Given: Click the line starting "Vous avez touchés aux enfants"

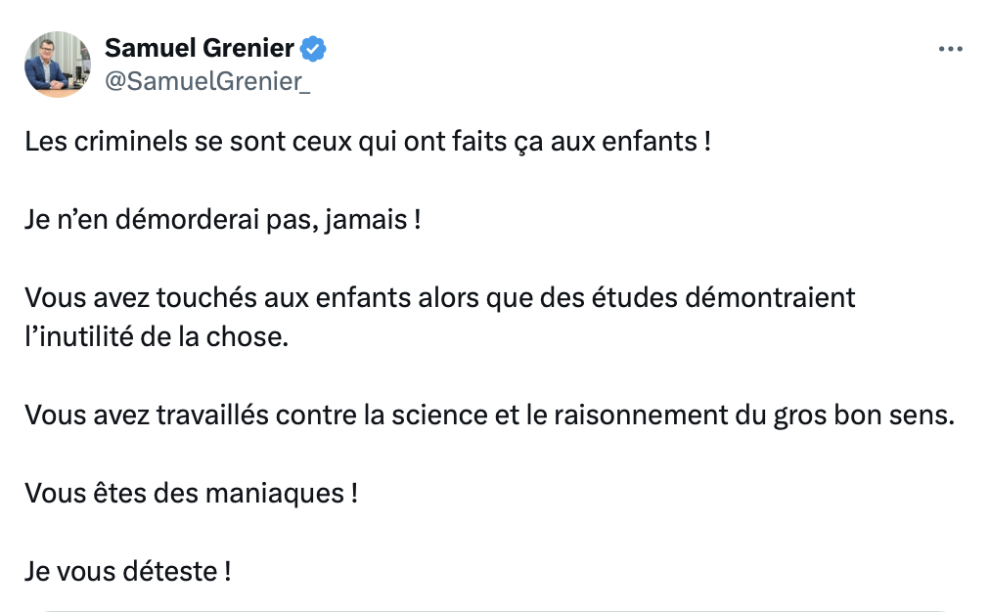Looking at the screenshot, I should [x=439, y=298].
